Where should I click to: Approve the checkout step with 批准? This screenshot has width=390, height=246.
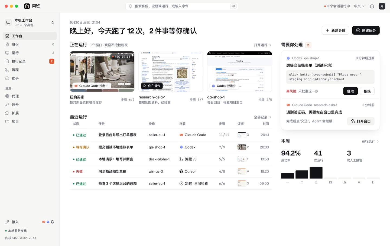coord(350,91)
